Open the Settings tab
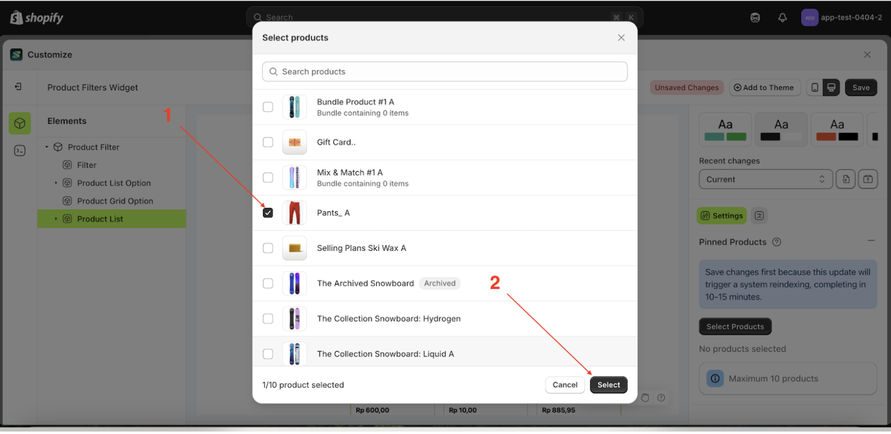This screenshot has width=891, height=434. (x=722, y=216)
